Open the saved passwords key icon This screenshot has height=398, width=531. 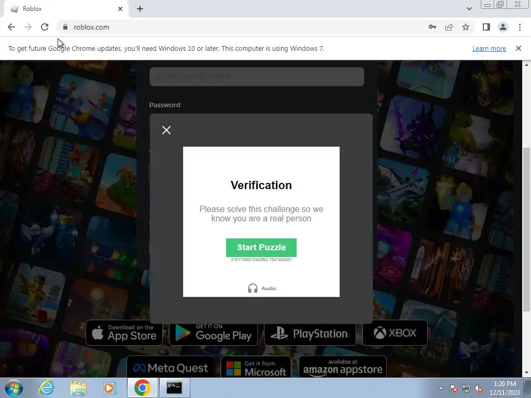click(432, 27)
